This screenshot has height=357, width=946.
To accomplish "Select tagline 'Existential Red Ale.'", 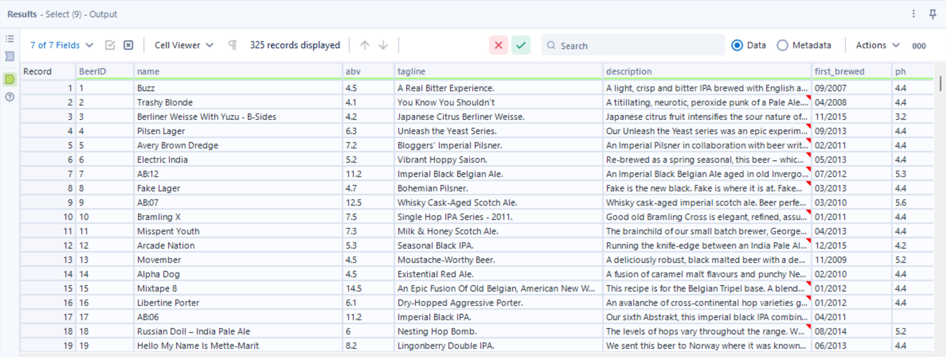I will point(499,274).
